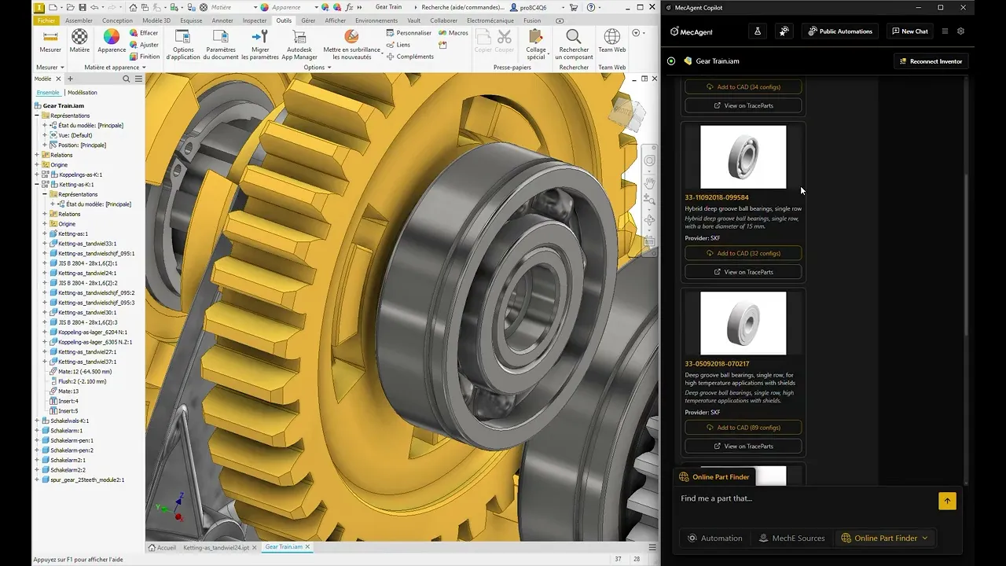Expand the Schakelwals-K:1 tree node
Screen dimensions: 1006x566
coord(36,421)
